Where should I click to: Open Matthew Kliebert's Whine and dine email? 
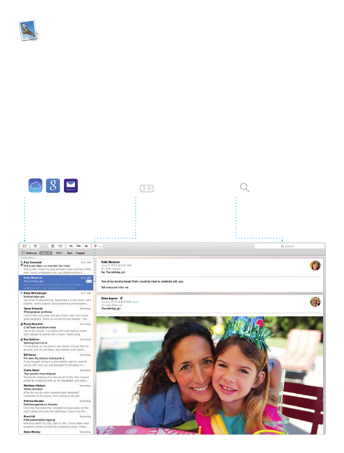56,391
